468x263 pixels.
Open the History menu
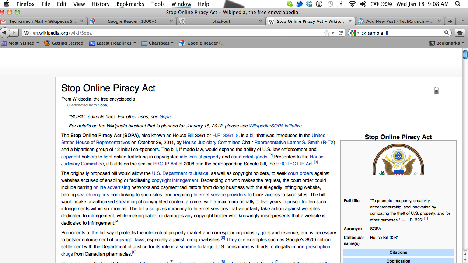[x=101, y=4]
